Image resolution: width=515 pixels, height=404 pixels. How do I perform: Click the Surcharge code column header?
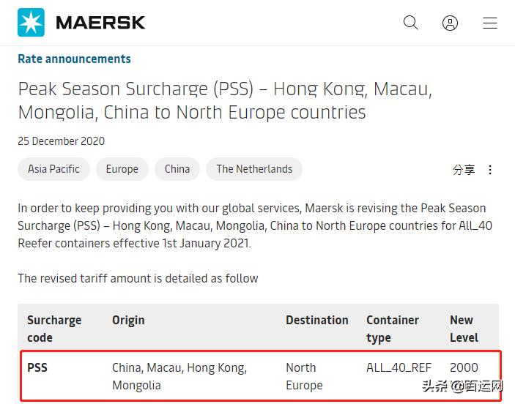tap(54, 329)
